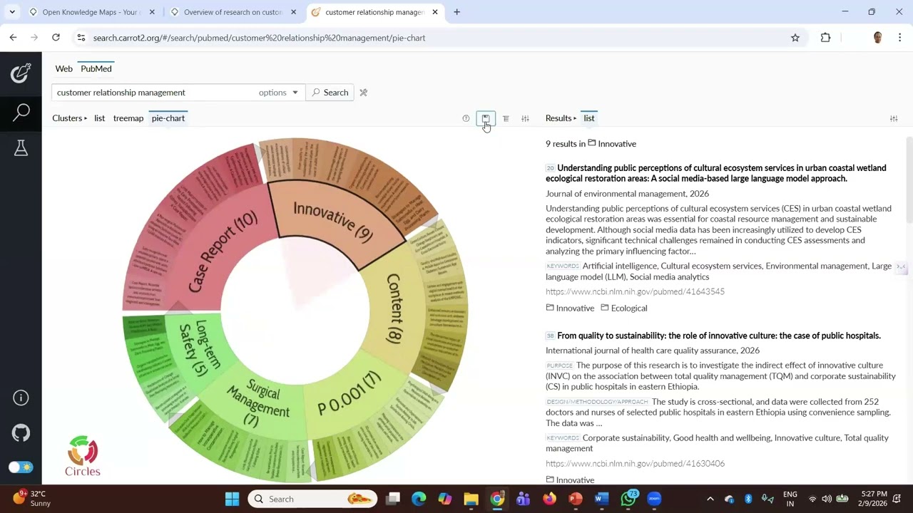This screenshot has width=913, height=513.
Task: Open WhatsApp from the taskbar
Action: pyautogui.click(x=628, y=499)
